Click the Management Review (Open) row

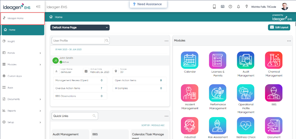point(80,80)
